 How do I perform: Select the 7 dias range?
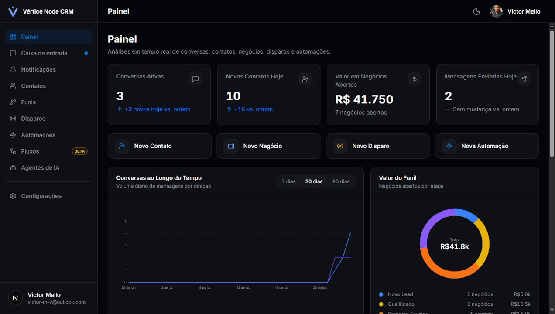(x=288, y=181)
